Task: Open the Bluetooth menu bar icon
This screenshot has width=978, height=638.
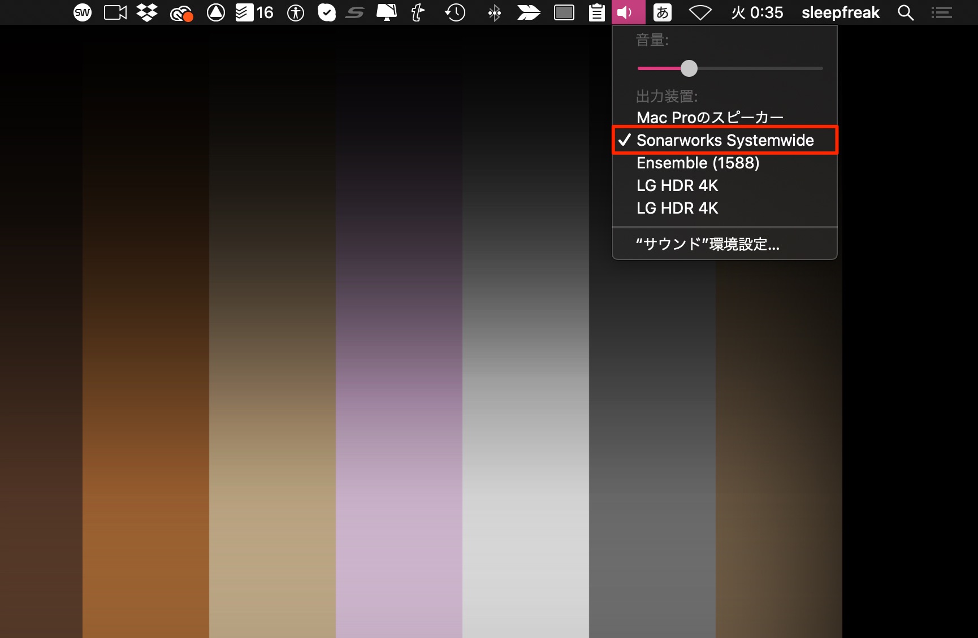Action: tap(495, 12)
